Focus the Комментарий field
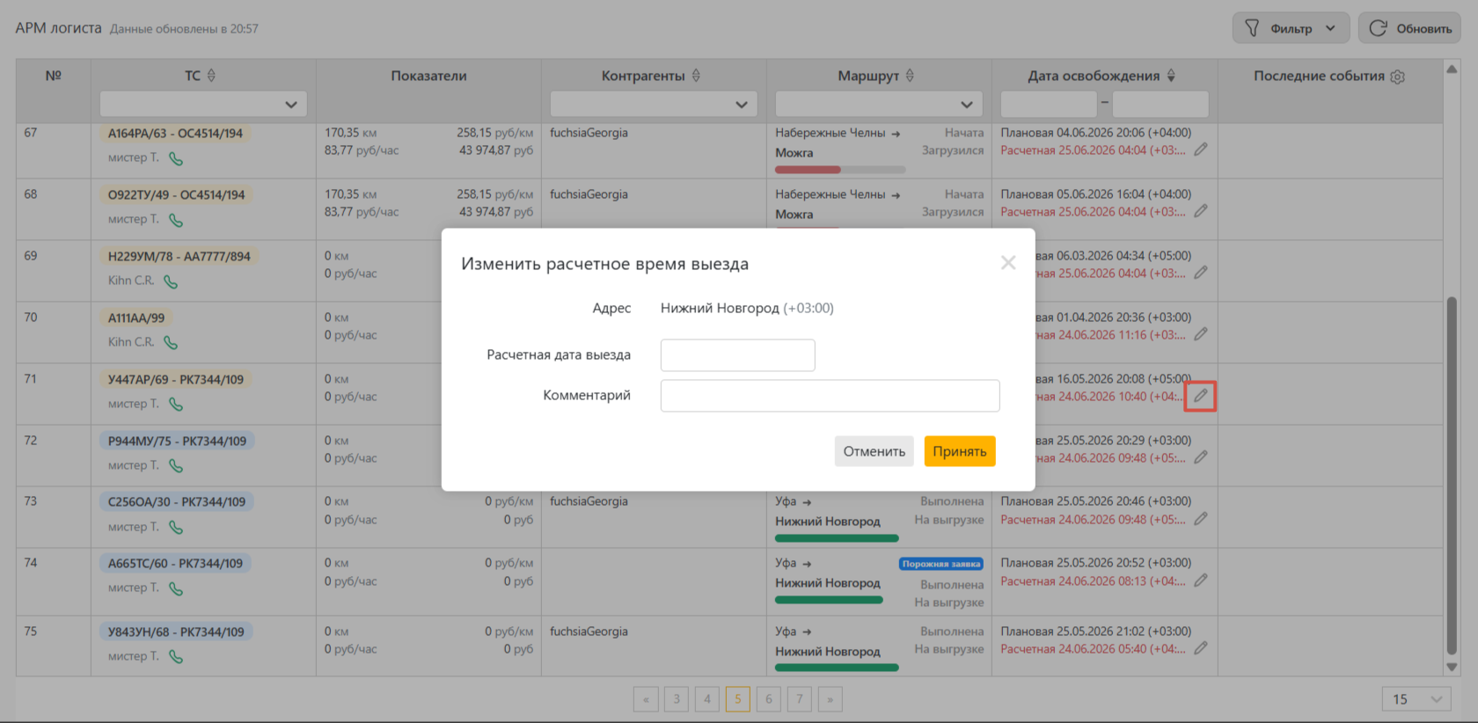 [x=830, y=396]
